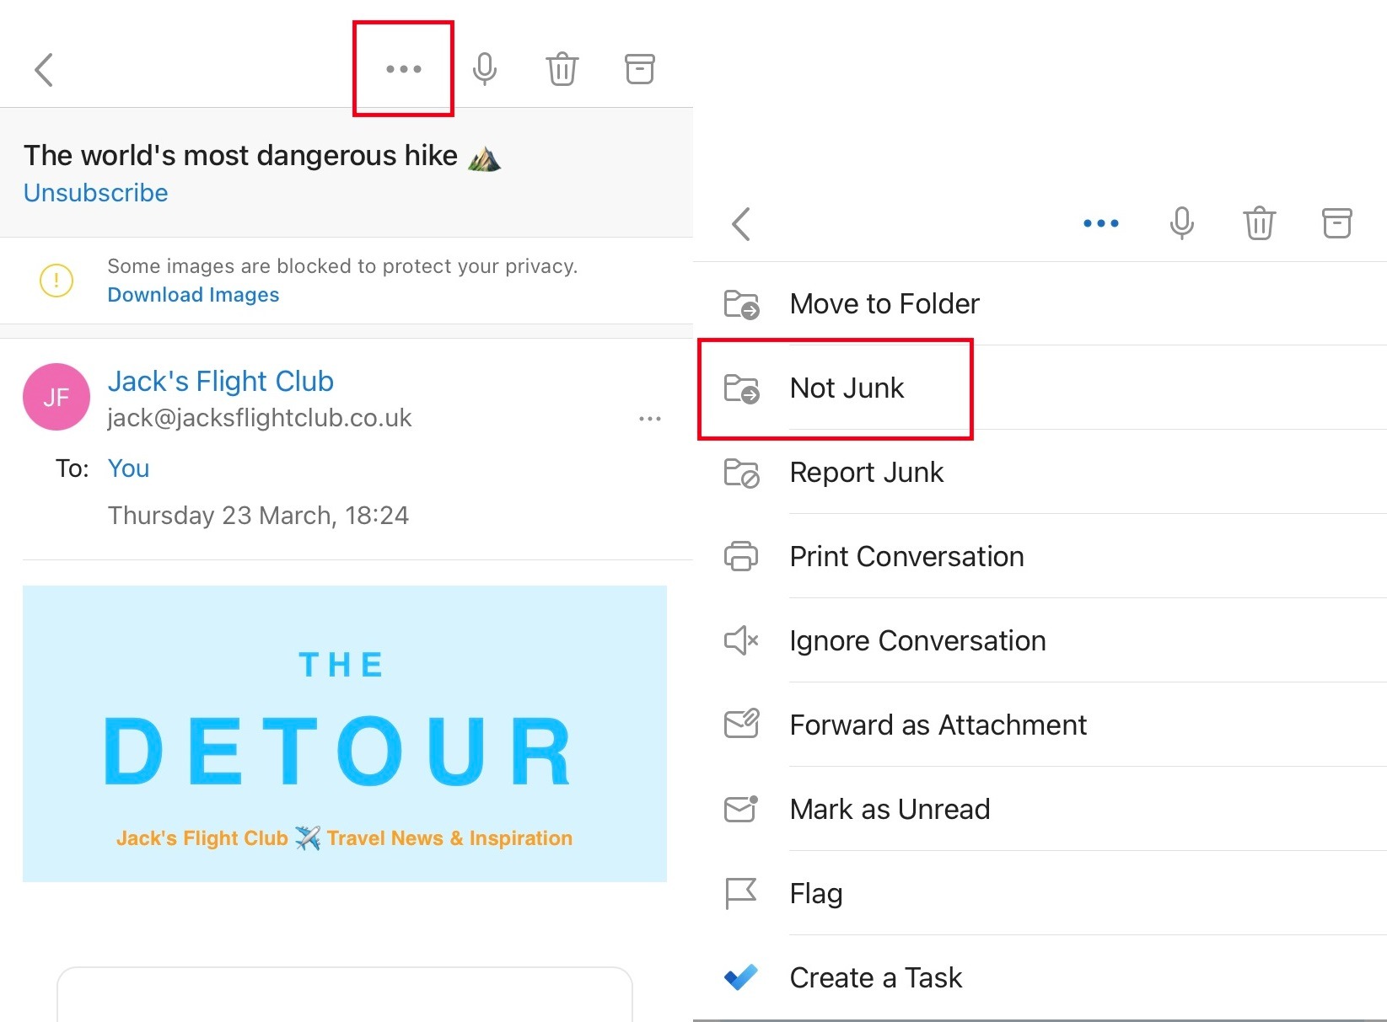Tap the microphone icon in right panel toolbar
Screen dimensions: 1387x1022
click(1181, 223)
